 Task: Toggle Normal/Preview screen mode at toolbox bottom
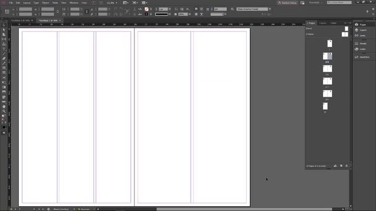point(4,133)
